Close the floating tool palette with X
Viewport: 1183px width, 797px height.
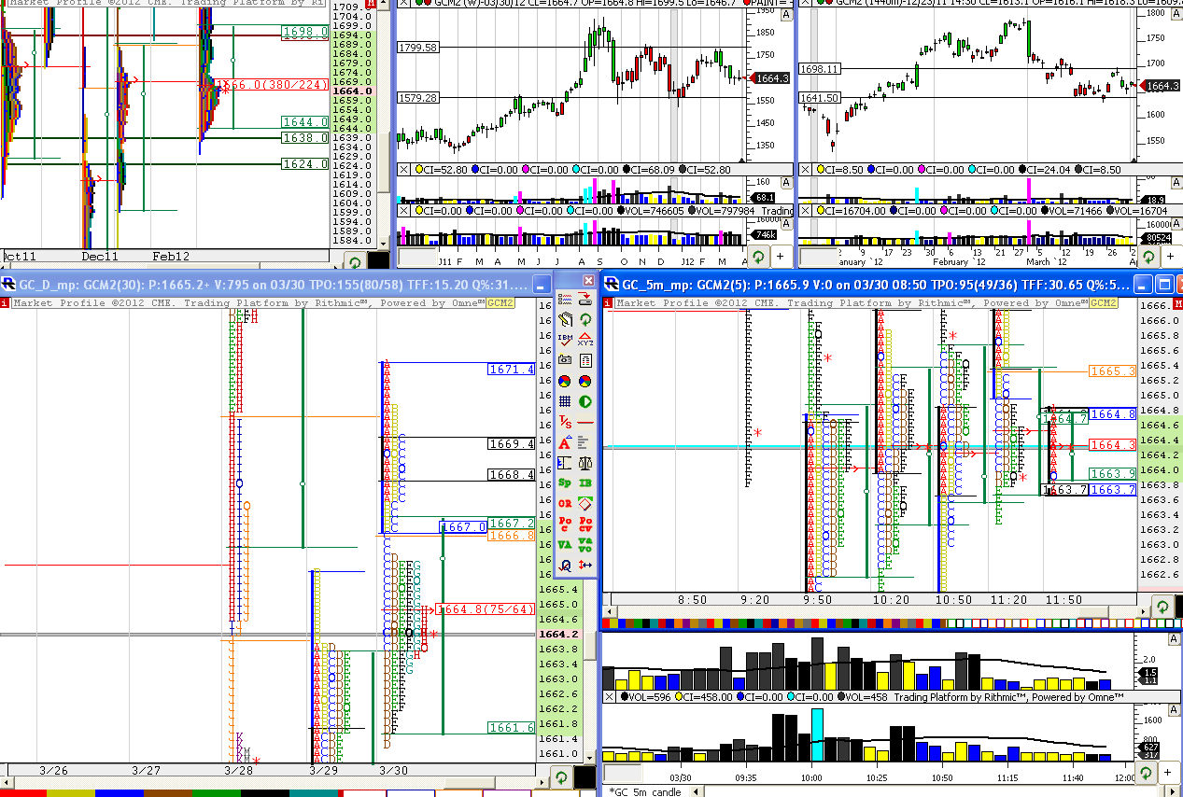[x=588, y=280]
